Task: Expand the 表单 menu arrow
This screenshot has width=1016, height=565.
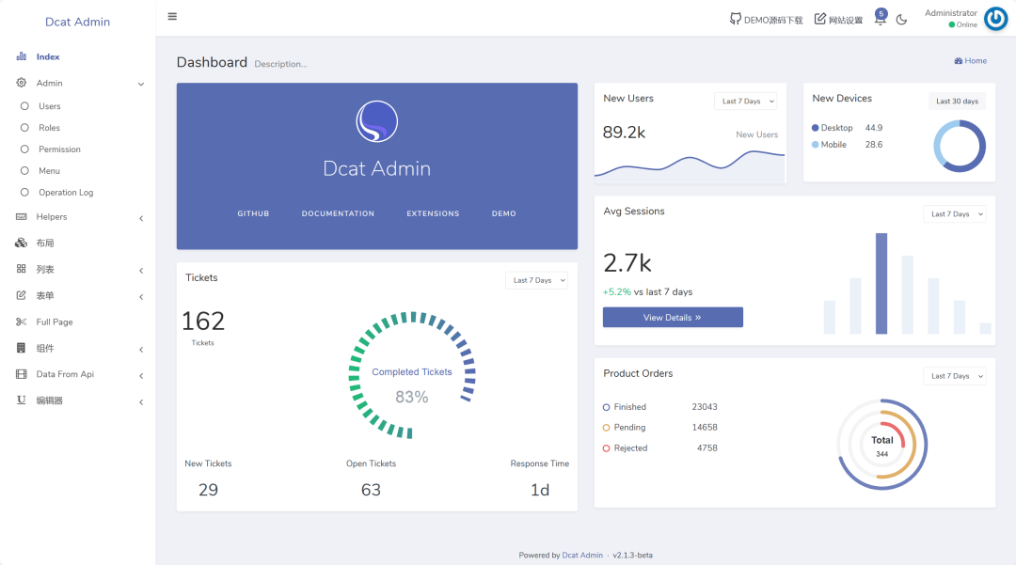Action: (x=140, y=297)
